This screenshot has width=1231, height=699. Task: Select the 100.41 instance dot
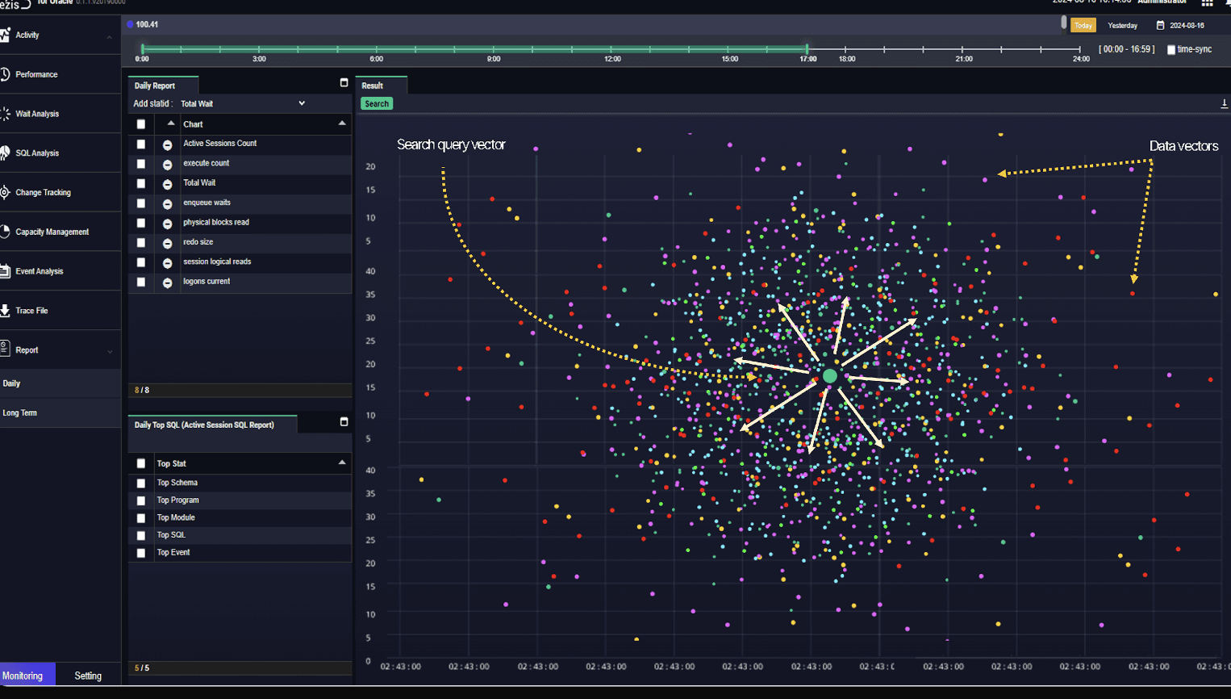(130, 24)
